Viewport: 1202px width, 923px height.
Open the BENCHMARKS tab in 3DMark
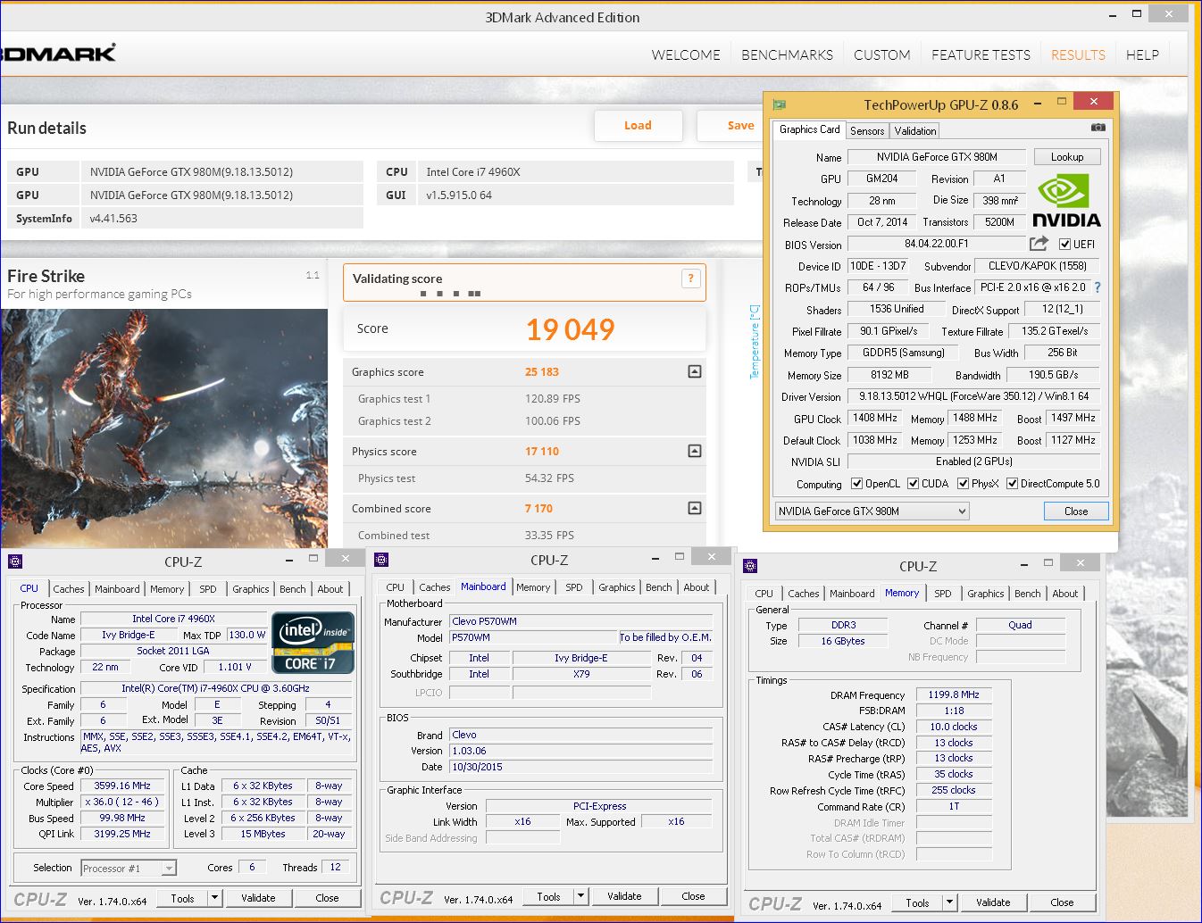click(x=787, y=55)
